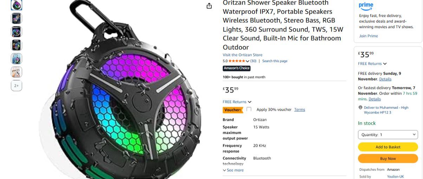Open the (30) reviews count link

pyautogui.click(x=253, y=61)
